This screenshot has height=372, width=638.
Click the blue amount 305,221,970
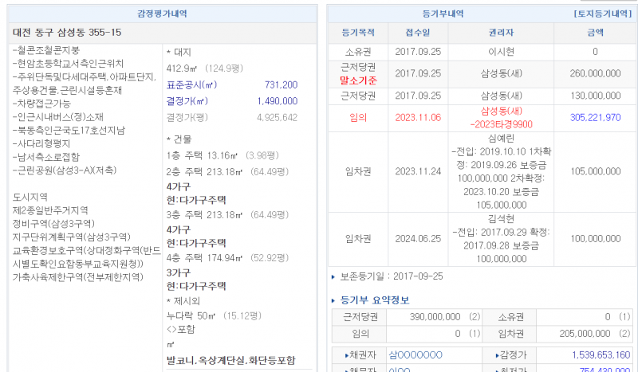(594, 117)
